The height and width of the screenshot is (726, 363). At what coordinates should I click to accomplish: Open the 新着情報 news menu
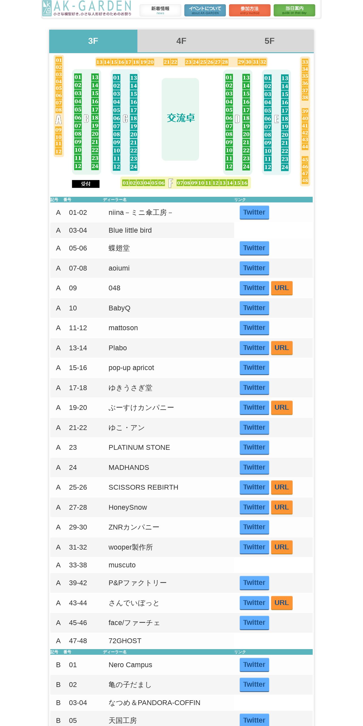click(160, 10)
